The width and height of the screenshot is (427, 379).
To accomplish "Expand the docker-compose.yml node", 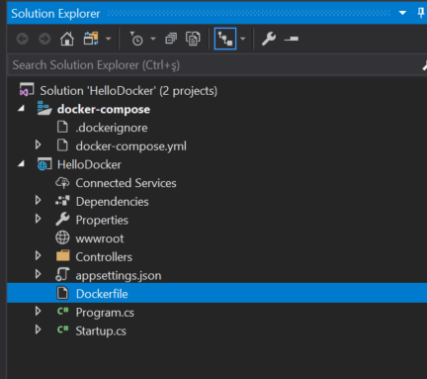I will [x=38, y=144].
